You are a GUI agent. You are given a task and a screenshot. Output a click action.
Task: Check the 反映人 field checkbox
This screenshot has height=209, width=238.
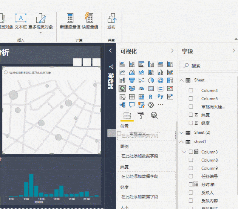click(191, 192)
